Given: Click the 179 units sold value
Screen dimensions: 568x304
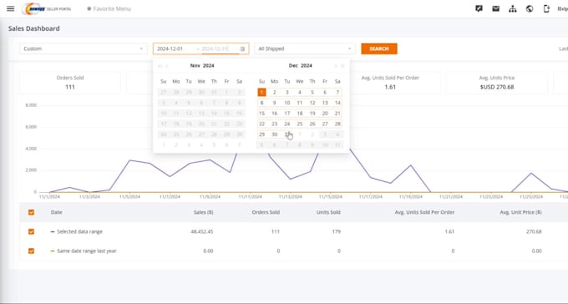Looking at the screenshot, I should pyautogui.click(x=336, y=231).
